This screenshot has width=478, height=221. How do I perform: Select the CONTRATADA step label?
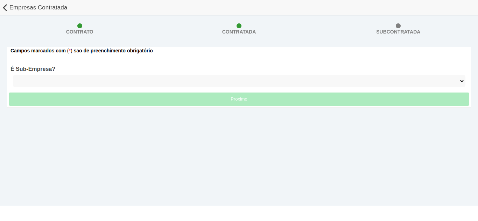[239, 32]
